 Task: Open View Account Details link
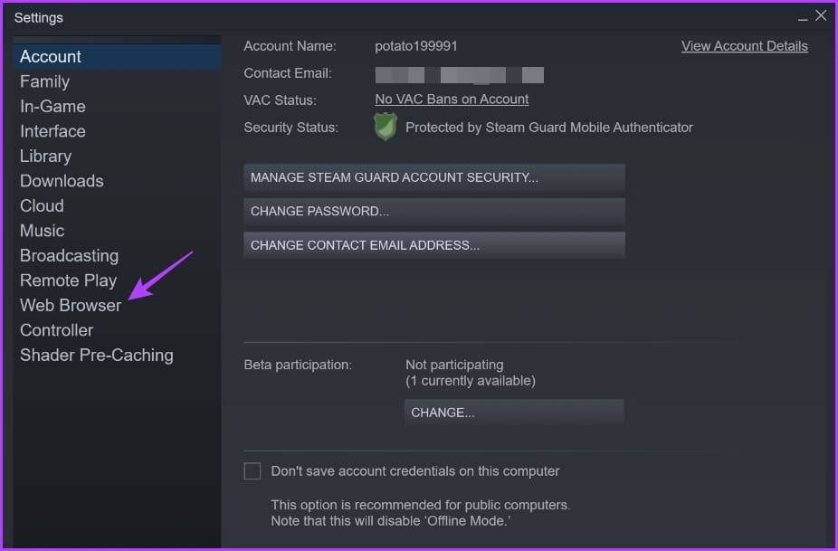click(x=745, y=46)
